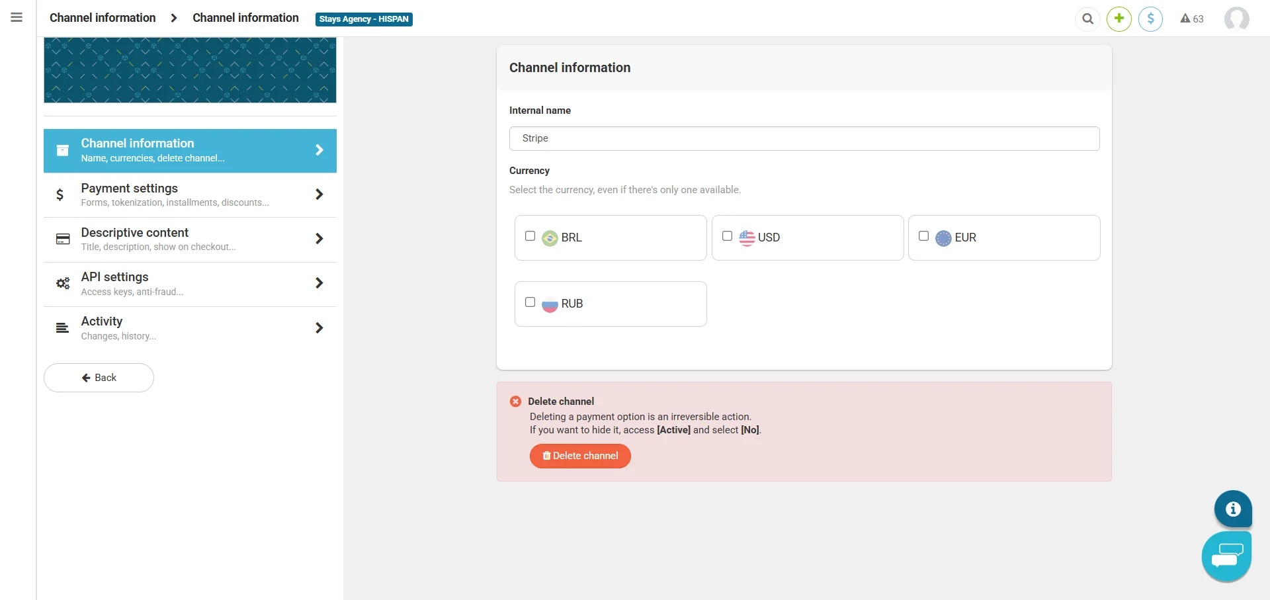The width and height of the screenshot is (1270, 600).
Task: Tick the EUR currency checkbox
Action: (923, 236)
